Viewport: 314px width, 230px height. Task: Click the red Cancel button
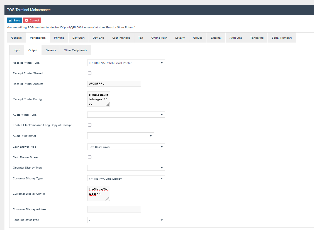(32, 21)
